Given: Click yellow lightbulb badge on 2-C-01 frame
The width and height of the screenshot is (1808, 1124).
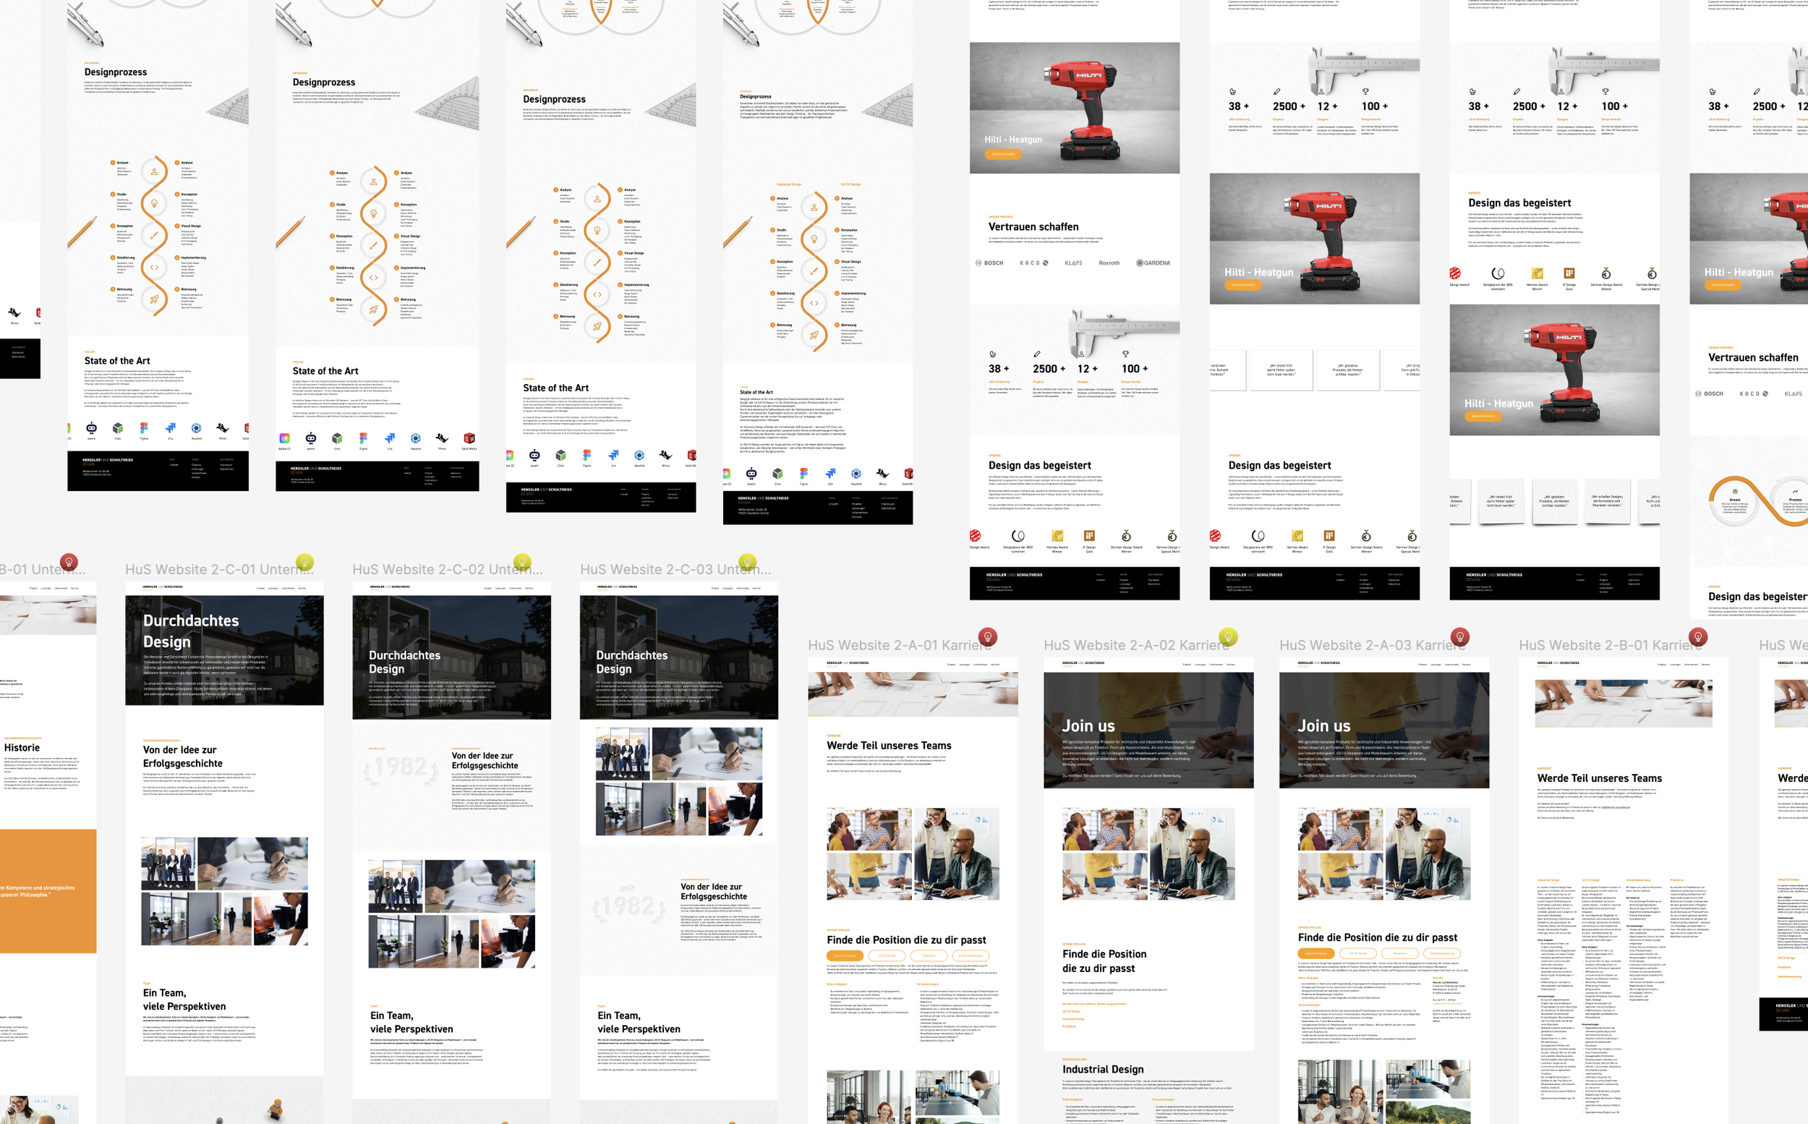Looking at the screenshot, I should pos(304,561).
